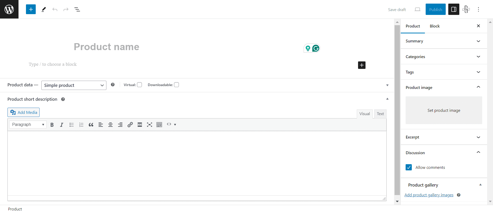Toggle the editor toolbar (kitchen sink)
Image resolution: width=493 pixels, height=212 pixels.
point(159,125)
